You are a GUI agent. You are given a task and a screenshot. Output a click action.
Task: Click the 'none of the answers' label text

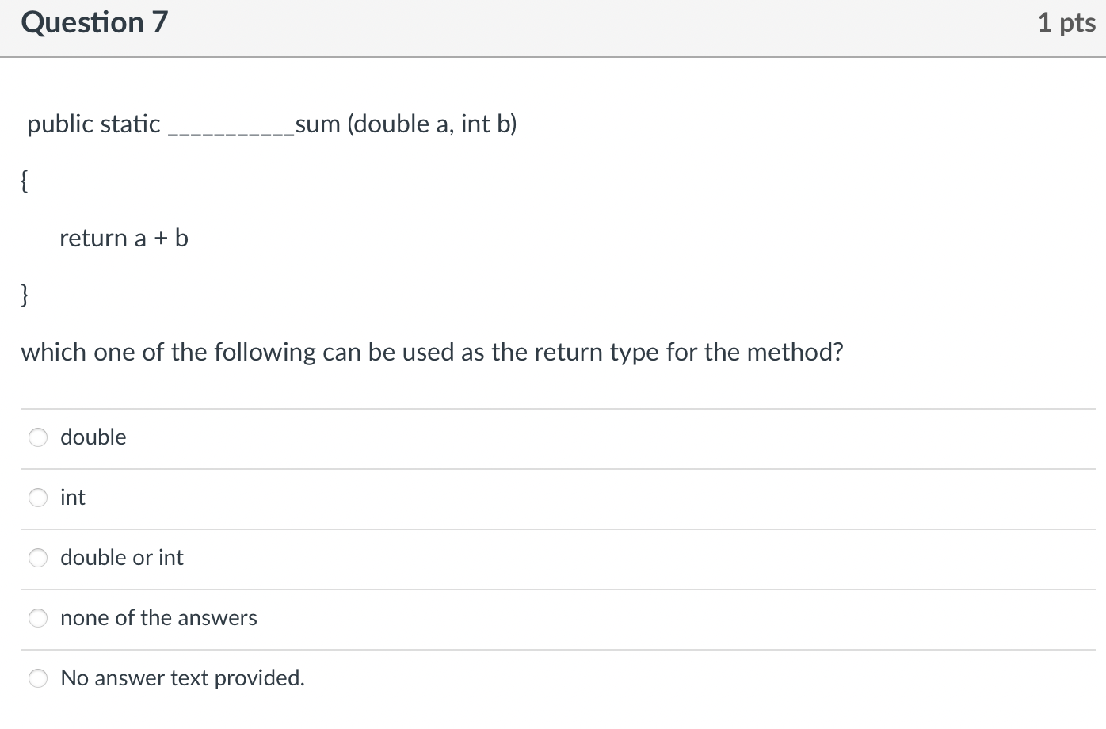(x=158, y=618)
